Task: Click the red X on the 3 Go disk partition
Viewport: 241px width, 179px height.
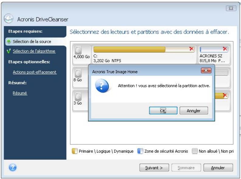Action: [225, 95]
